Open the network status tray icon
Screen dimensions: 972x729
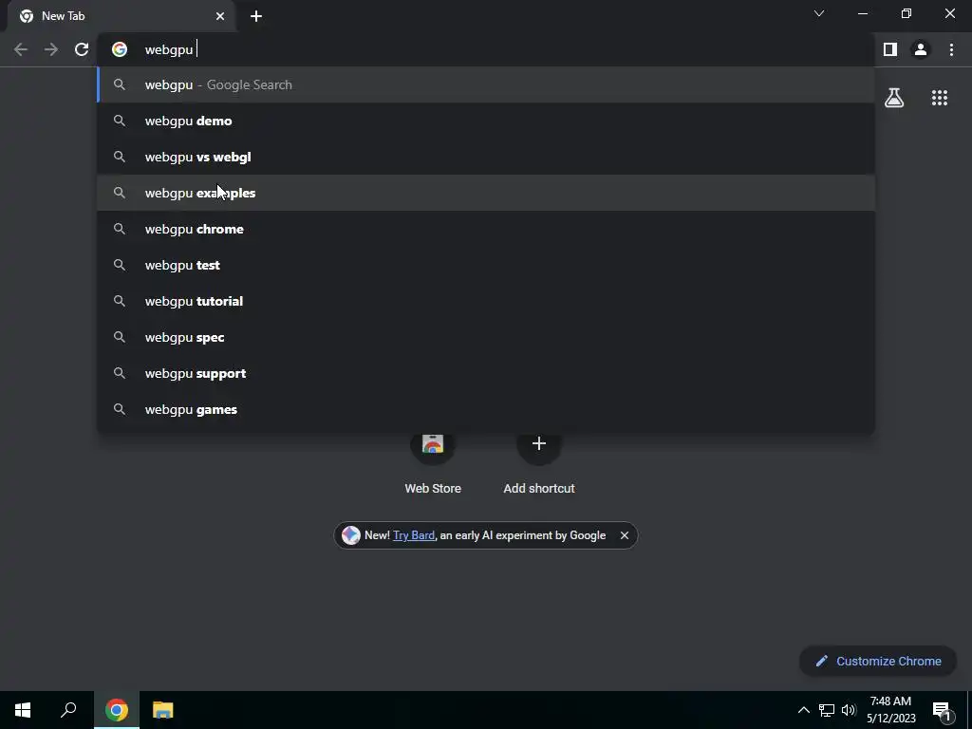point(827,710)
